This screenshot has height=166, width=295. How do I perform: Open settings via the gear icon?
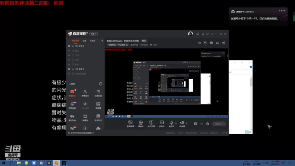(x=208, y=124)
